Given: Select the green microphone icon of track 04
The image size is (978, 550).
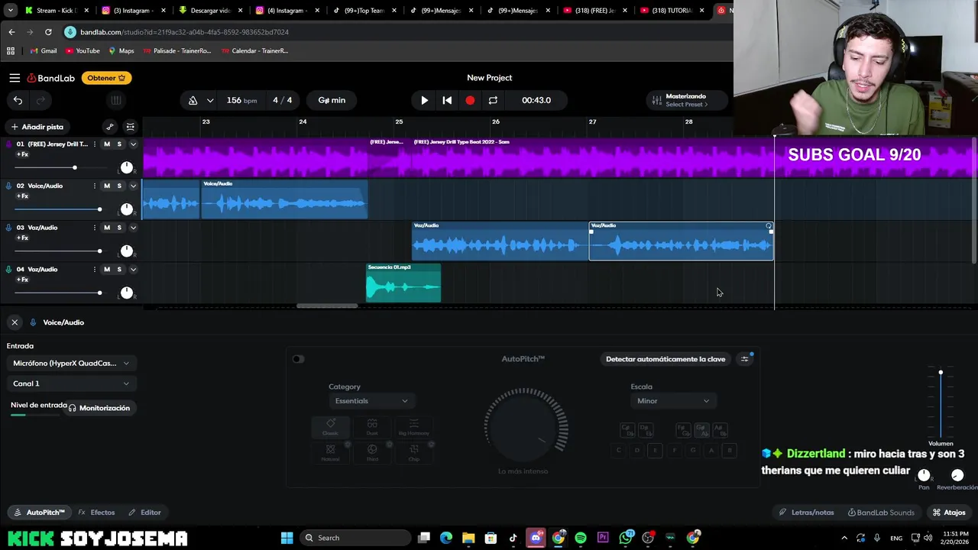Looking at the screenshot, I should point(9,269).
